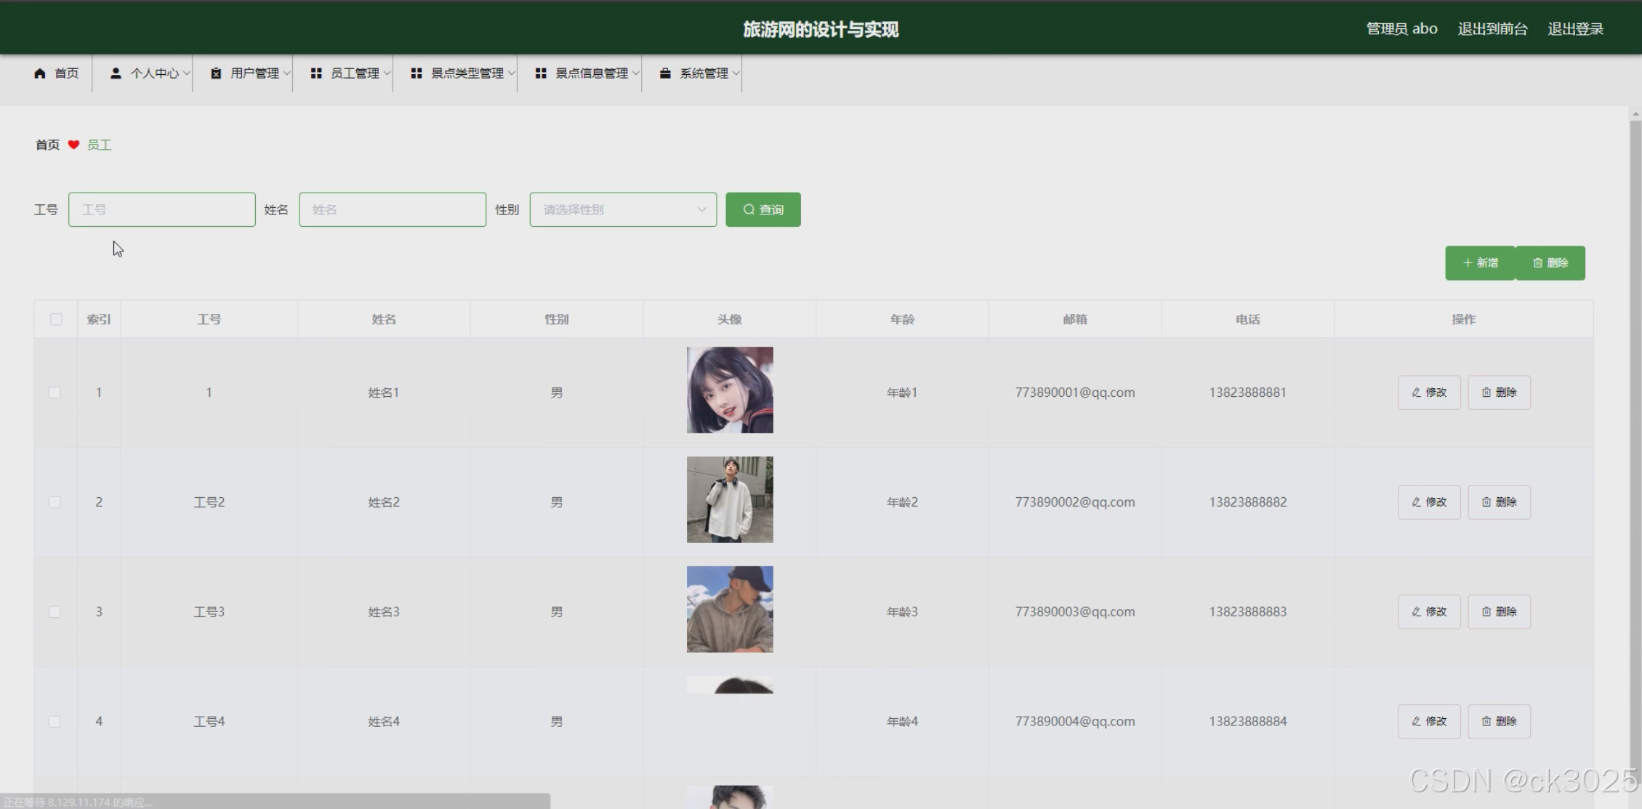This screenshot has height=809, width=1642.
Task: Click the grid icon beside 员工管理
Action: point(316,73)
